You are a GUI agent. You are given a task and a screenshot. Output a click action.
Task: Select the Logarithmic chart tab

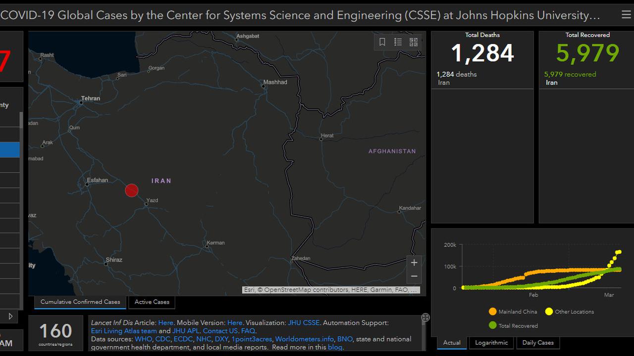(x=491, y=343)
